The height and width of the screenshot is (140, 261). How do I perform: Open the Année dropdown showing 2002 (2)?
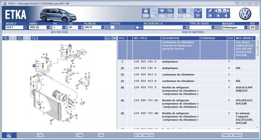[39, 27]
